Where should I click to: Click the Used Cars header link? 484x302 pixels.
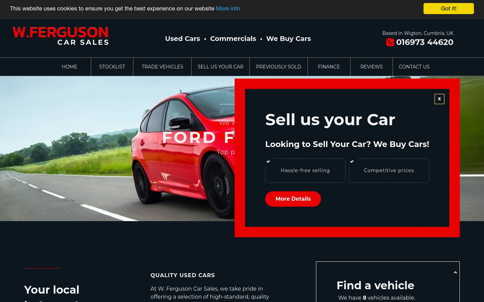[x=183, y=39]
